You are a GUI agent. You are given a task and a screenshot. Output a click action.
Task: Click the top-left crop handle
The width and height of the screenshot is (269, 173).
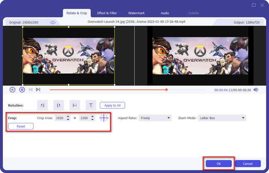click(23, 27)
